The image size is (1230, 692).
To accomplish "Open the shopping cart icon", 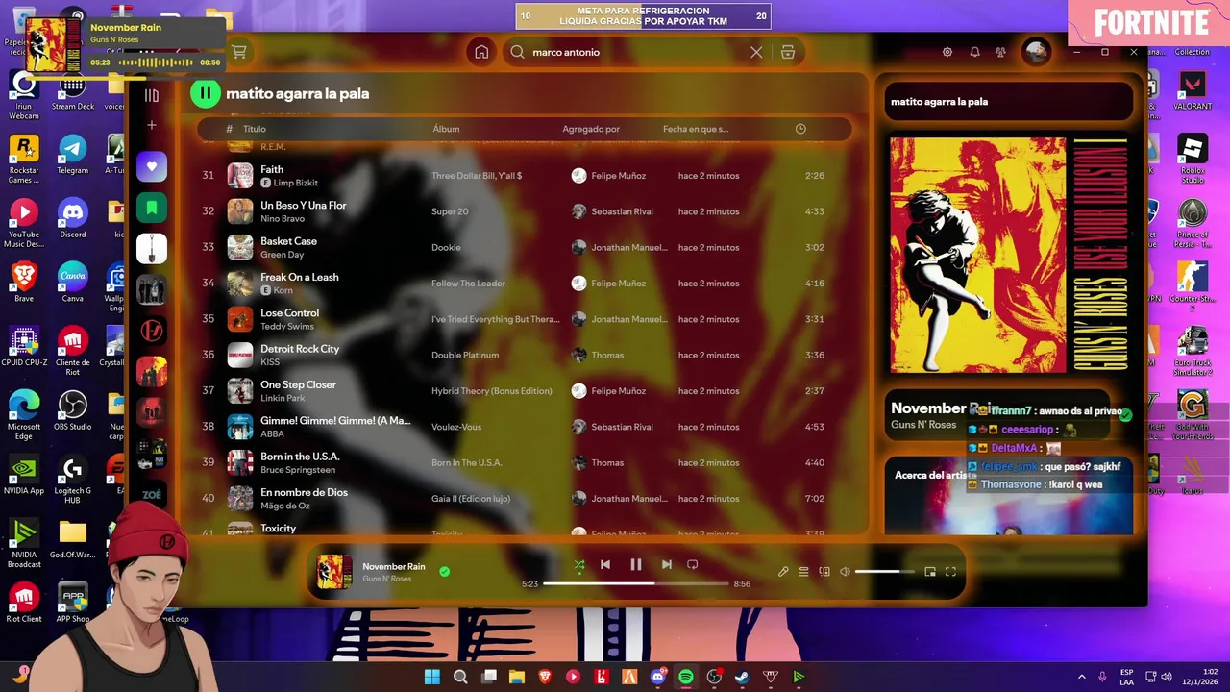I will (239, 52).
